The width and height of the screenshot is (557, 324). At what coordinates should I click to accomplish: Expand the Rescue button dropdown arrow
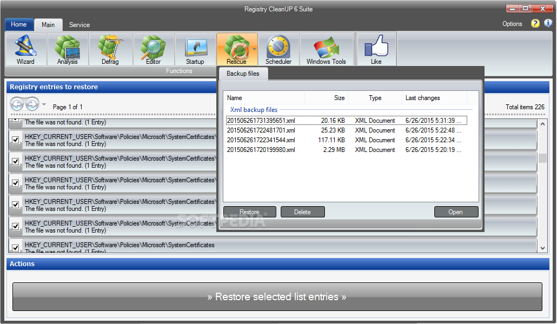tap(255, 49)
